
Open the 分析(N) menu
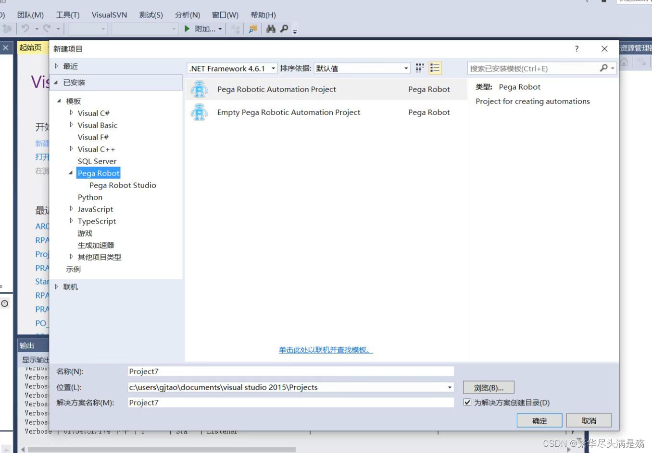pos(188,15)
